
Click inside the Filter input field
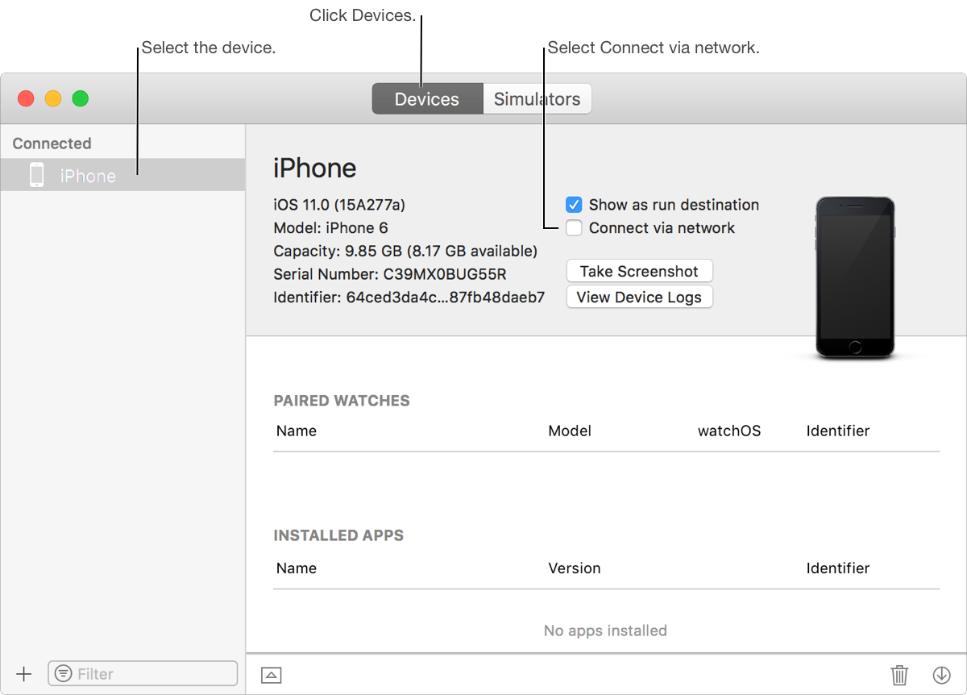[143, 672]
